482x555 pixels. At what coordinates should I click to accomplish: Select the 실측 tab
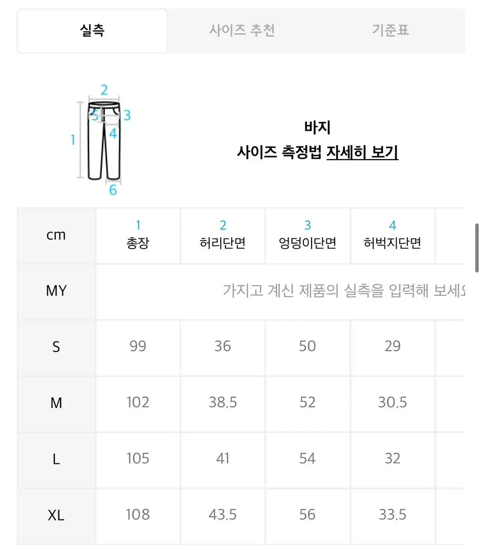tap(92, 31)
